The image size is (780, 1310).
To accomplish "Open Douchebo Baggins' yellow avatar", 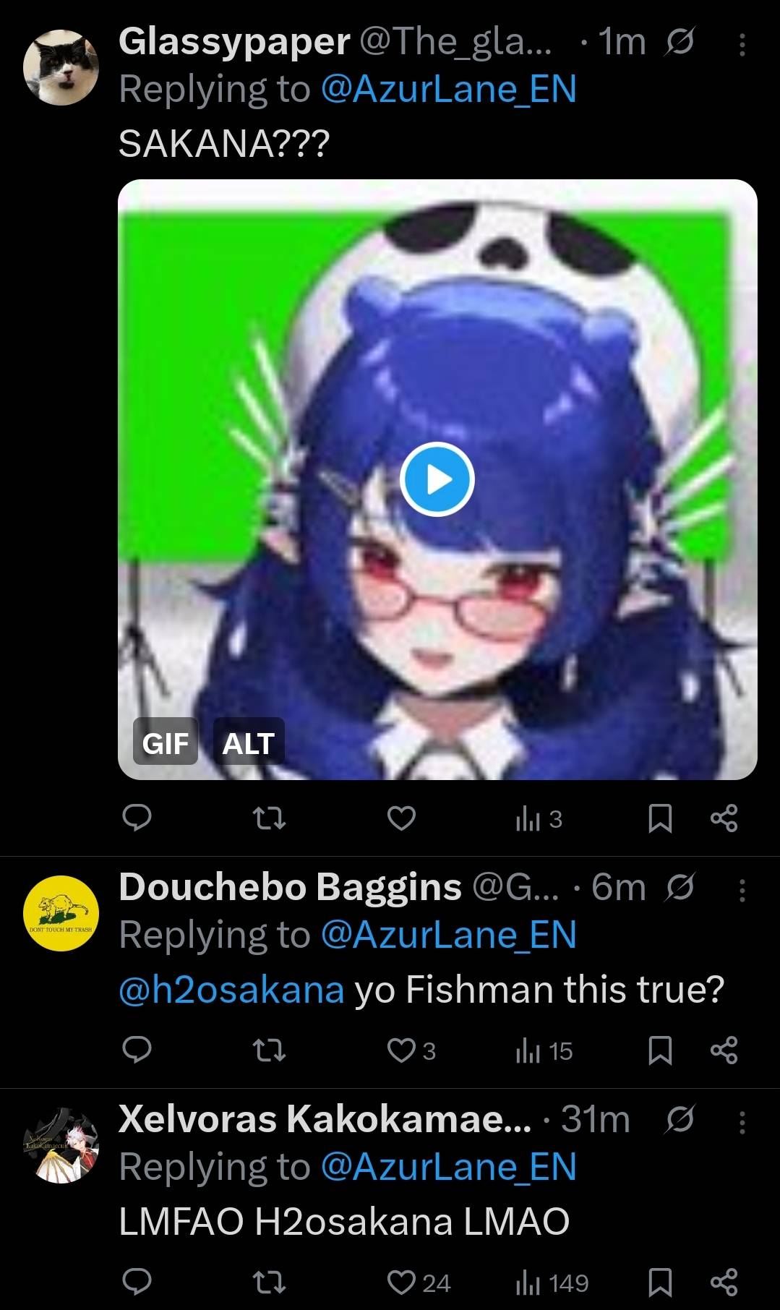I will tap(61, 913).
